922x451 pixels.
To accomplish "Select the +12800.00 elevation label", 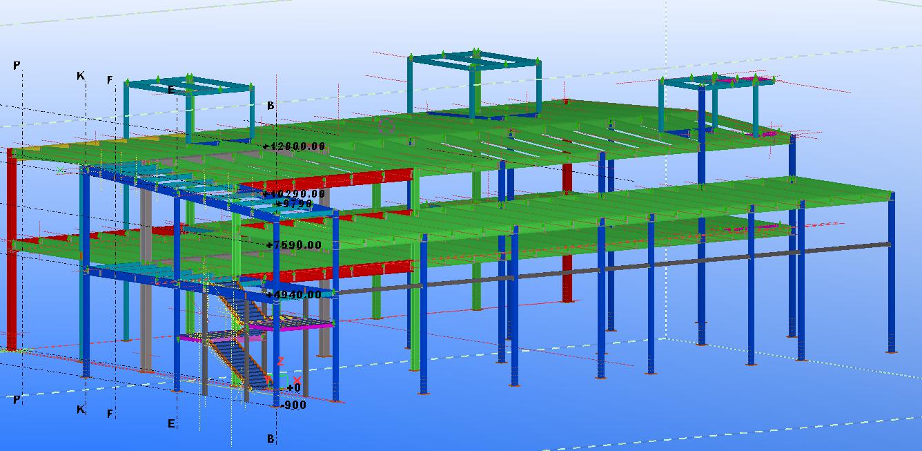I will coord(294,146).
